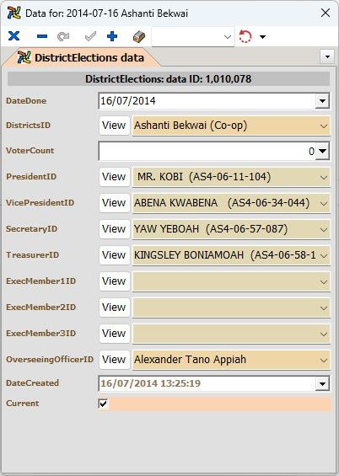This screenshot has height=476, width=339.
Task: Click View button for SecretaryID
Action: (114, 229)
